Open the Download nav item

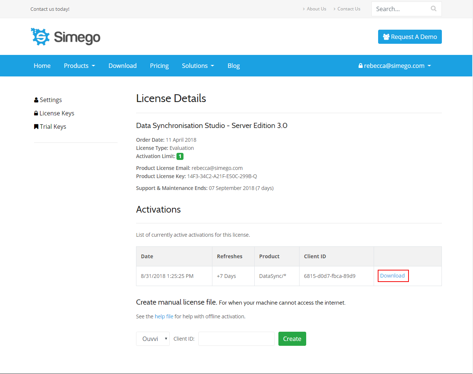[x=123, y=66]
